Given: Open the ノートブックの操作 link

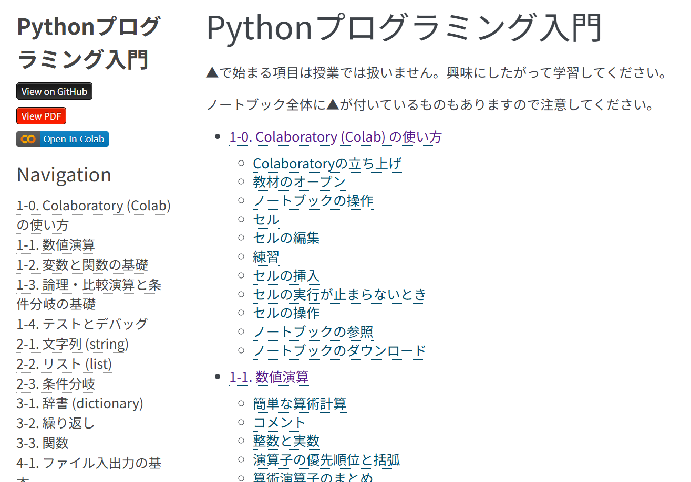Looking at the screenshot, I should [x=313, y=201].
